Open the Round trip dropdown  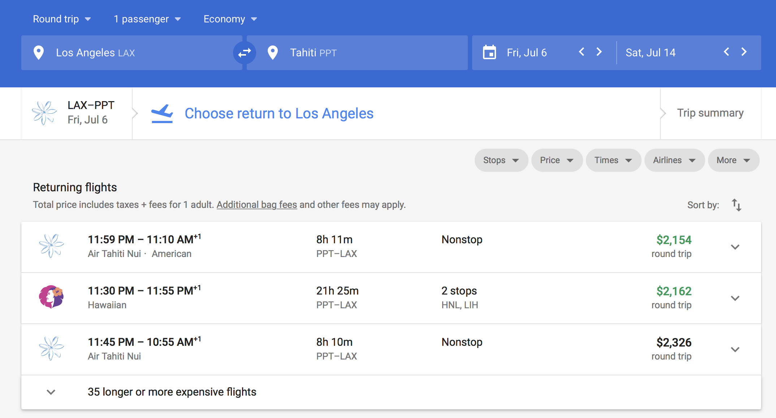click(62, 19)
